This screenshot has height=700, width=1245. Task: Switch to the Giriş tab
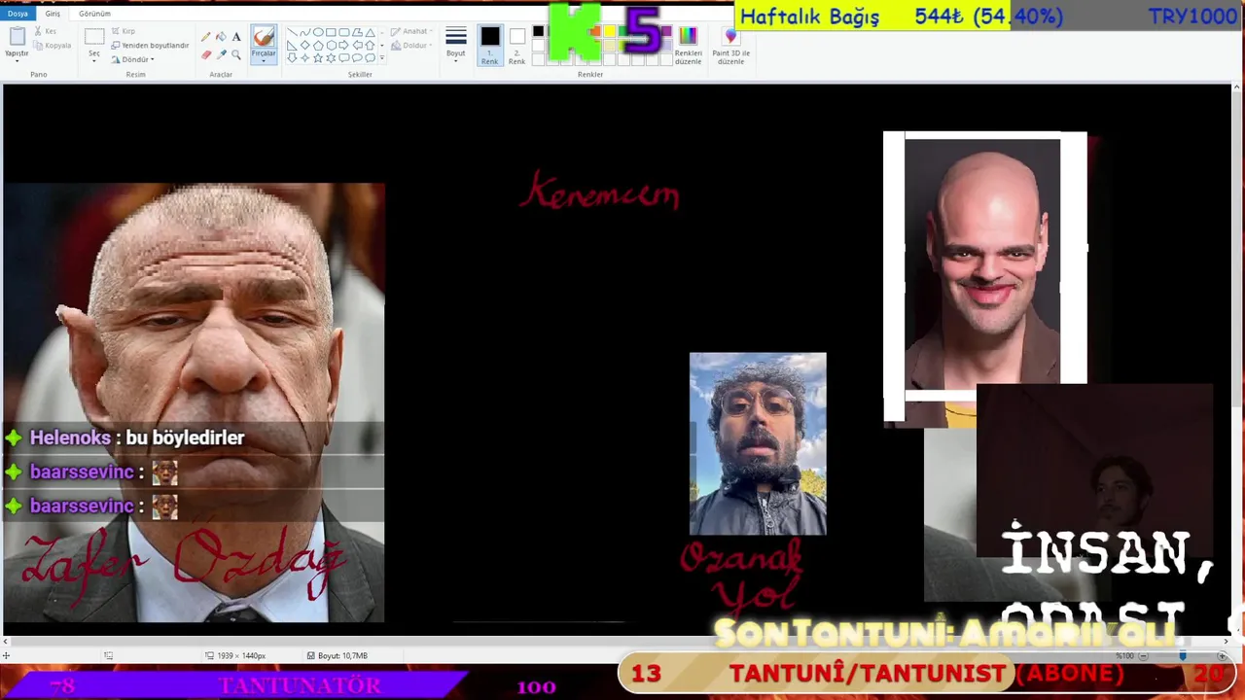[53, 14]
